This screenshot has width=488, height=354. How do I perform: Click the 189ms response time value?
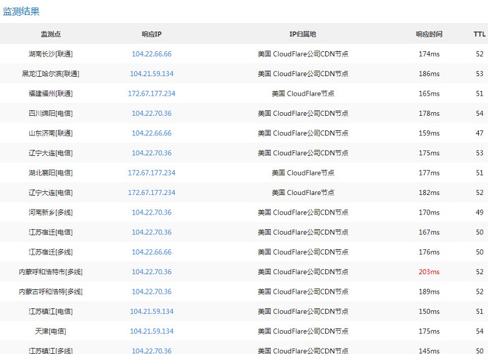coord(429,291)
